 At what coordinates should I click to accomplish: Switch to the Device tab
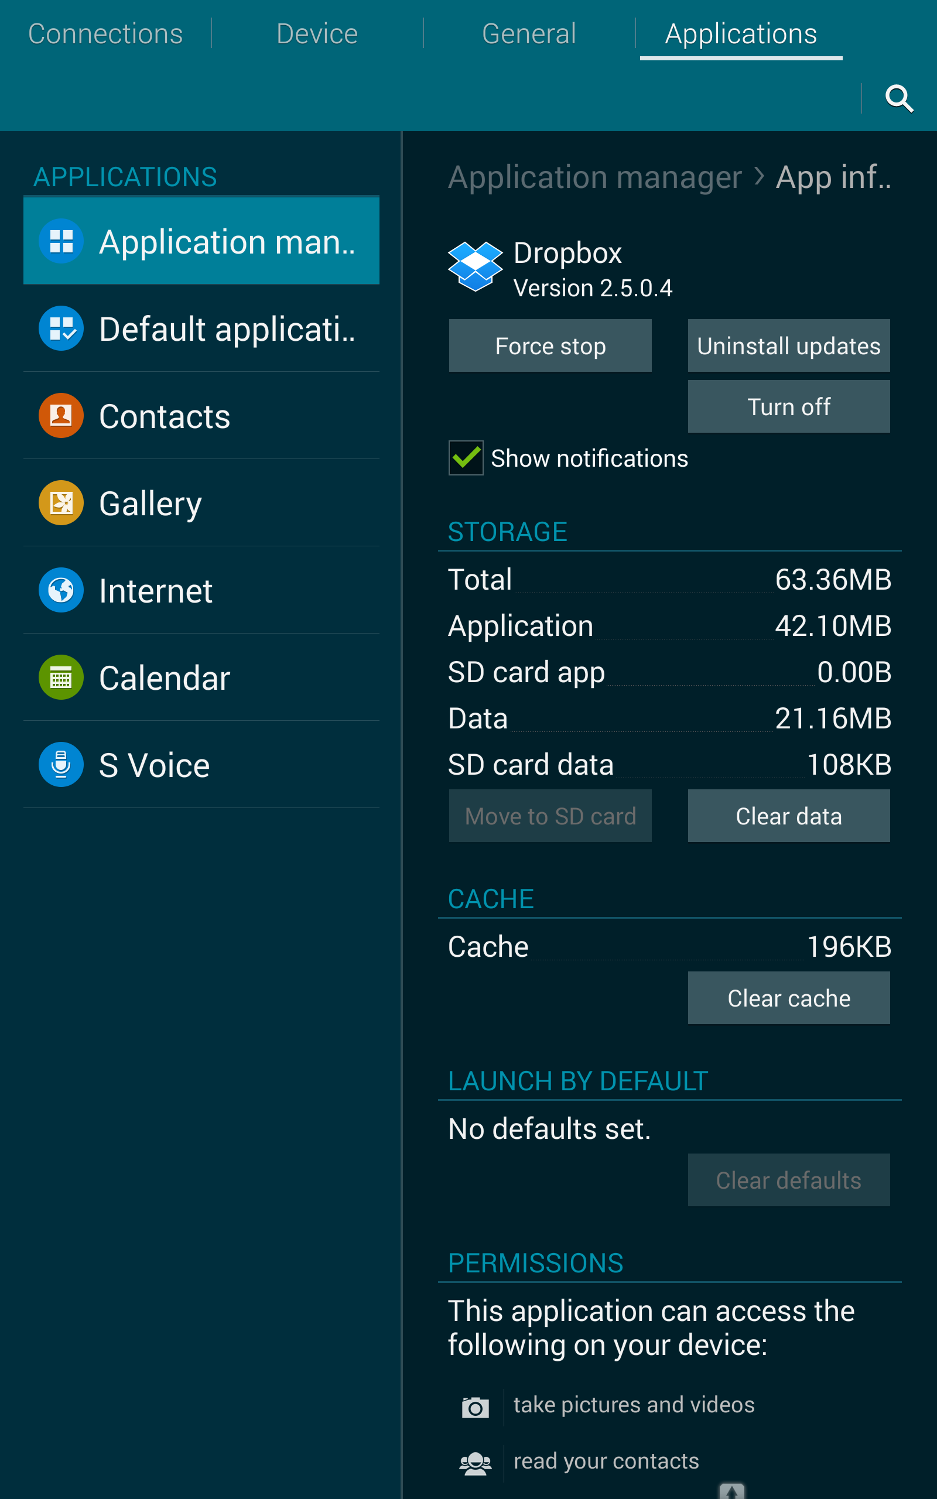[317, 34]
